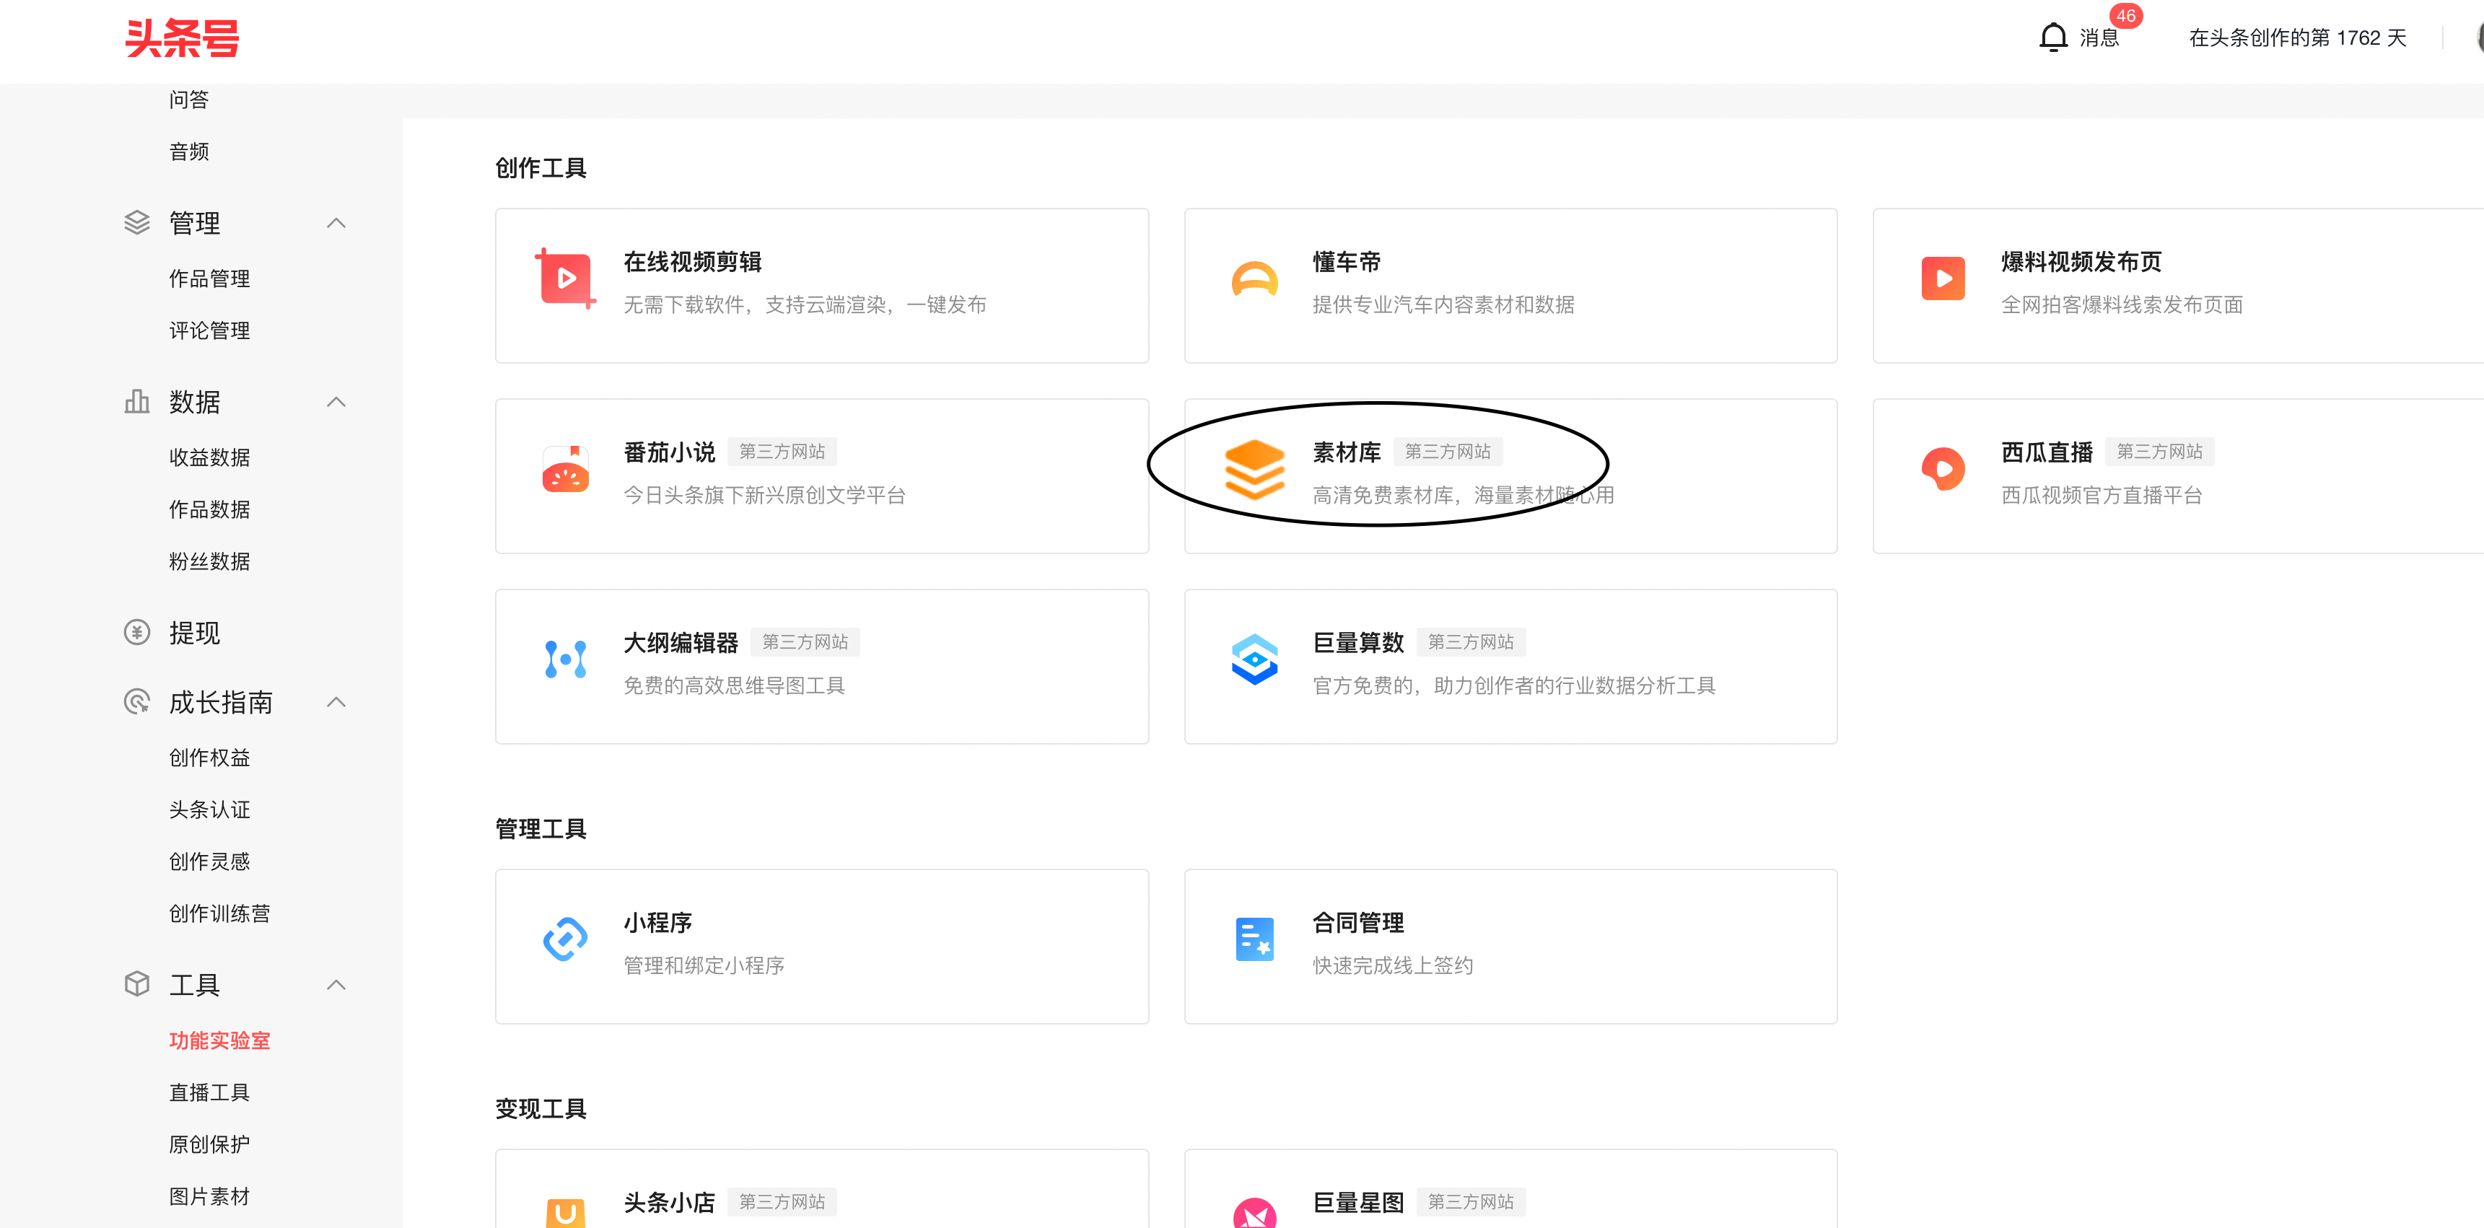
Task: Click description 高清免费素材库，海量素材随心用
Action: click(x=1463, y=496)
